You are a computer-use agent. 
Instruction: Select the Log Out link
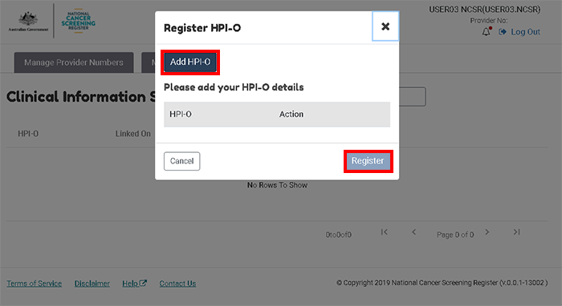tap(525, 32)
